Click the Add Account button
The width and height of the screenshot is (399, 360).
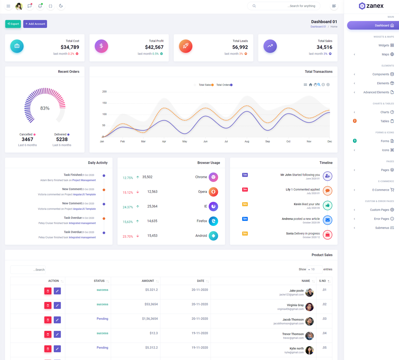(x=35, y=24)
